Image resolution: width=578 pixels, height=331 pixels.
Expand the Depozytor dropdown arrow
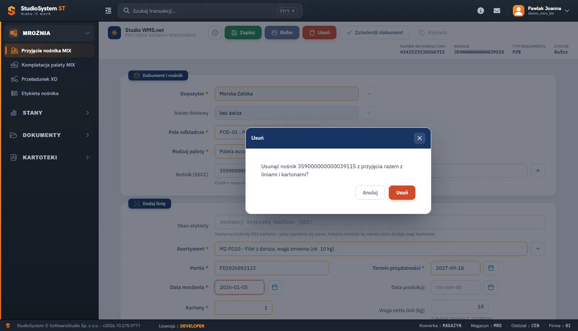369,94
